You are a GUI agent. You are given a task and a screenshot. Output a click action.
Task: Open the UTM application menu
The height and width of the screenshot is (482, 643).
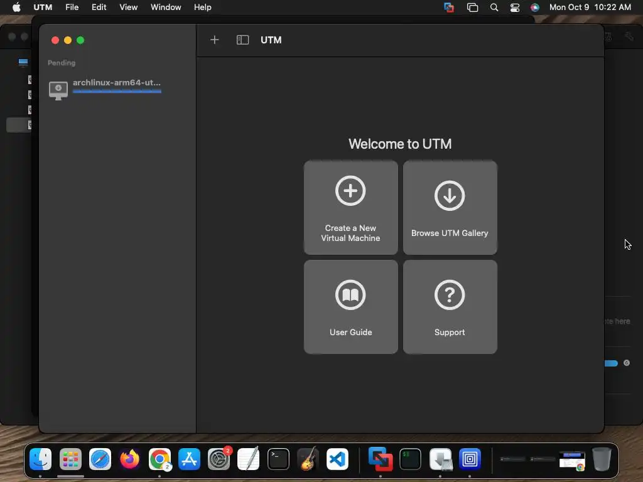click(43, 8)
